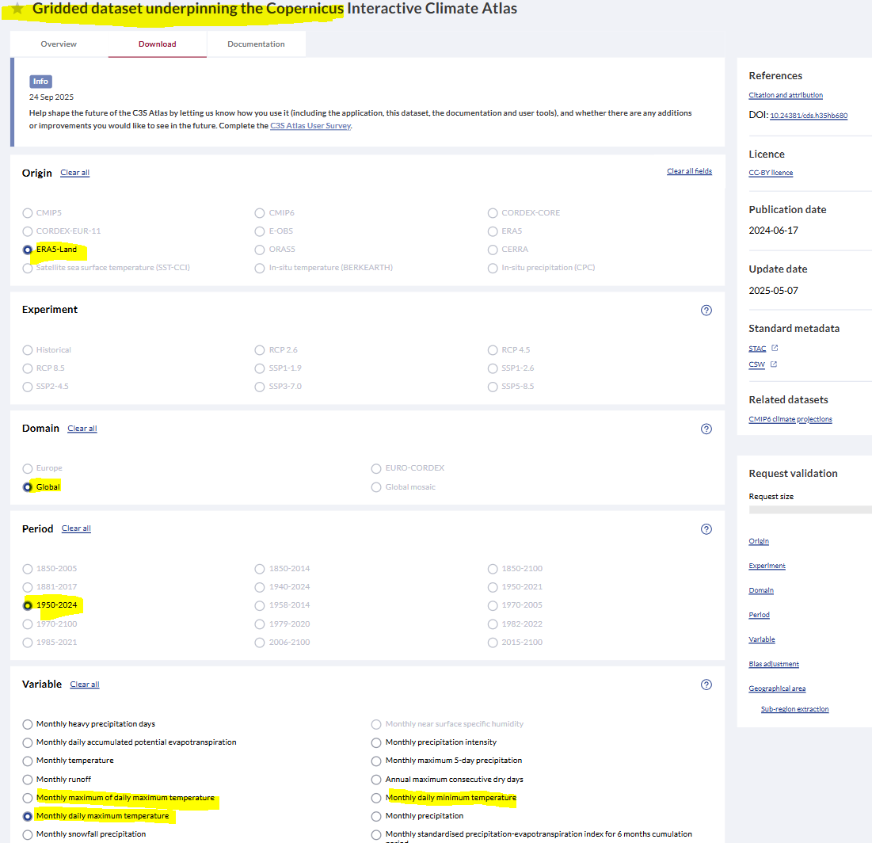
Task: Click Clear all fields link
Action: (689, 171)
